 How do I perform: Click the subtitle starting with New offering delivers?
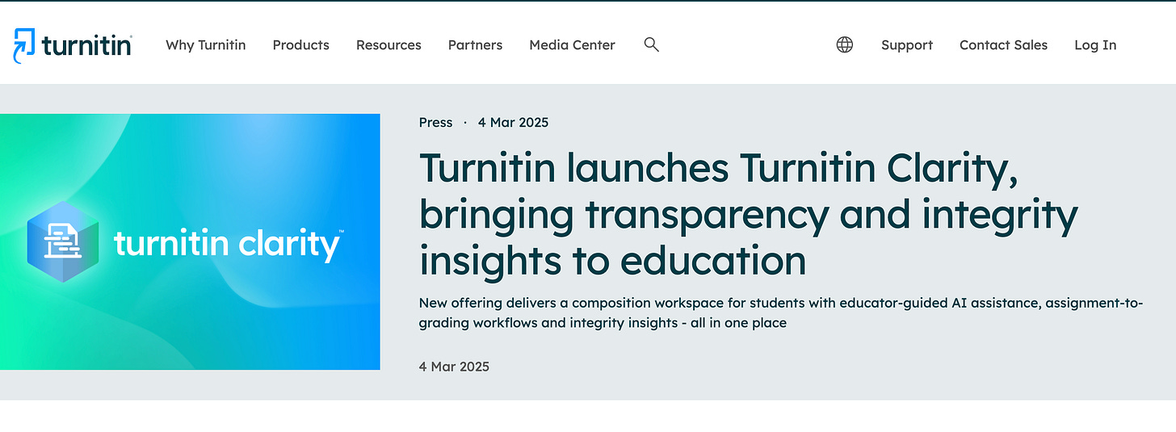pyautogui.click(x=781, y=312)
